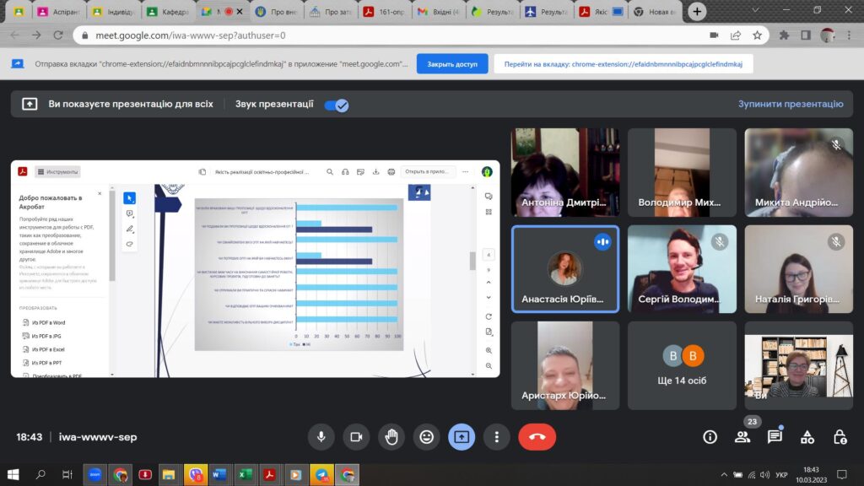Switch to the Кафедра browser tab
Image resolution: width=864 pixels, height=486 pixels.
pyautogui.click(x=169, y=12)
